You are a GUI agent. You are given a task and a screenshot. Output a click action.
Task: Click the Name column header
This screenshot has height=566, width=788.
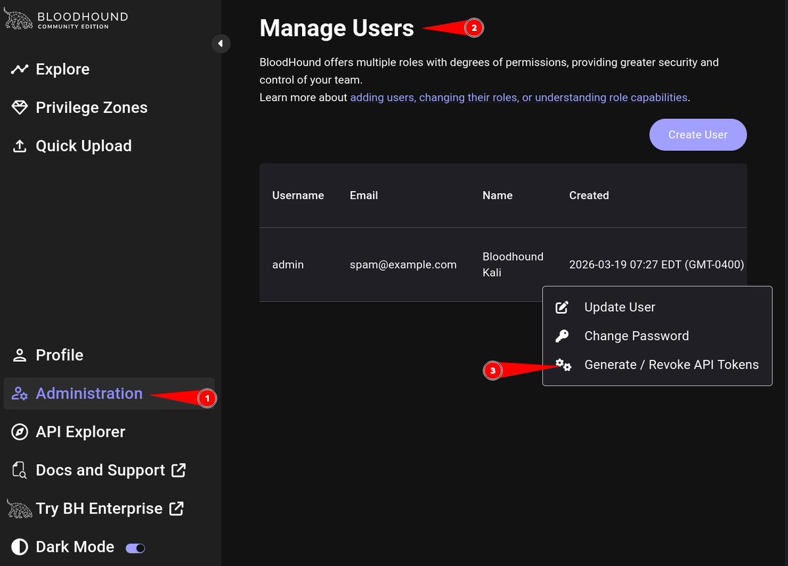[x=498, y=195]
